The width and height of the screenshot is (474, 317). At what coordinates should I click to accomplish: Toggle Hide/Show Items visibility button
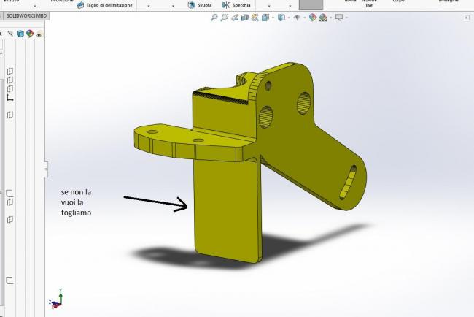(297, 18)
